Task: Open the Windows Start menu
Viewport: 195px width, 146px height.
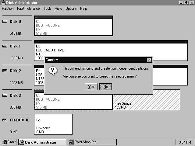Action: pos(9,142)
